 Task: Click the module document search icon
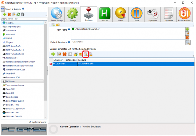tap(86, 54)
